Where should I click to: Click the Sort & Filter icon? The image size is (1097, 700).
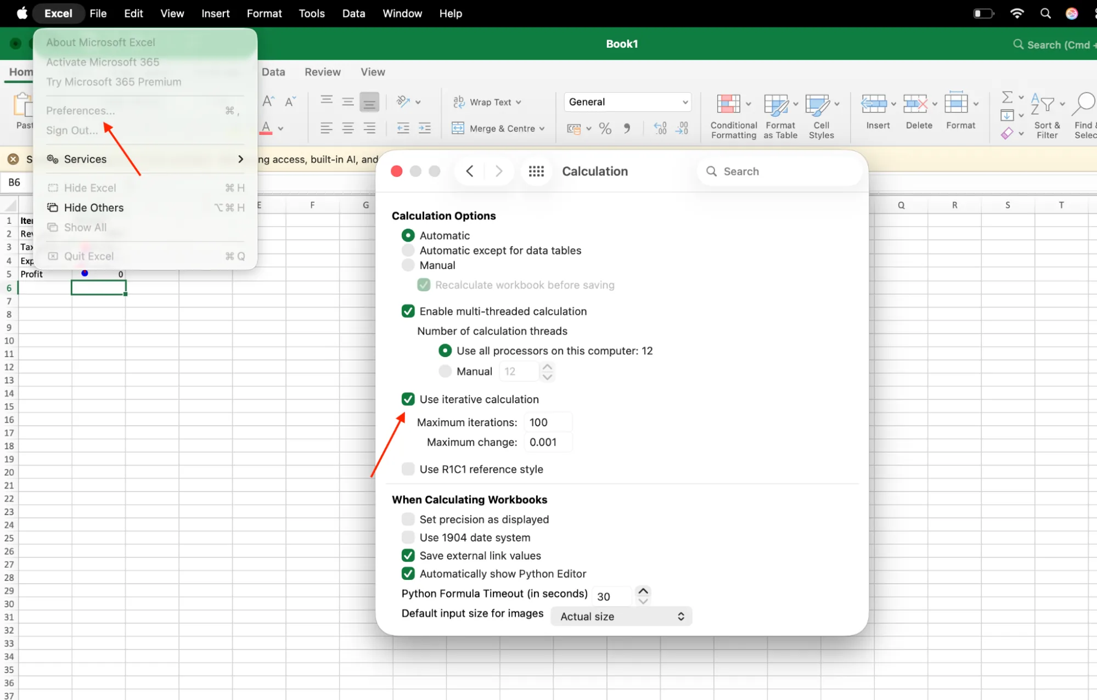point(1043,104)
